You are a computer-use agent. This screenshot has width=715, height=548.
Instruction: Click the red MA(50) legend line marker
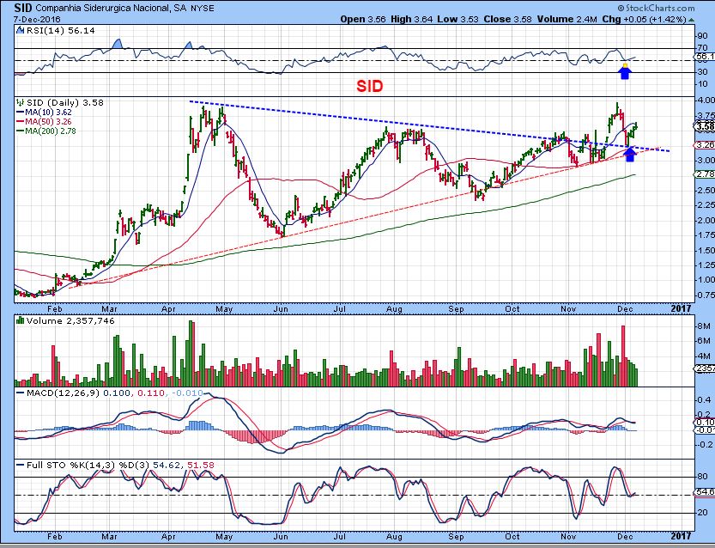20,122
